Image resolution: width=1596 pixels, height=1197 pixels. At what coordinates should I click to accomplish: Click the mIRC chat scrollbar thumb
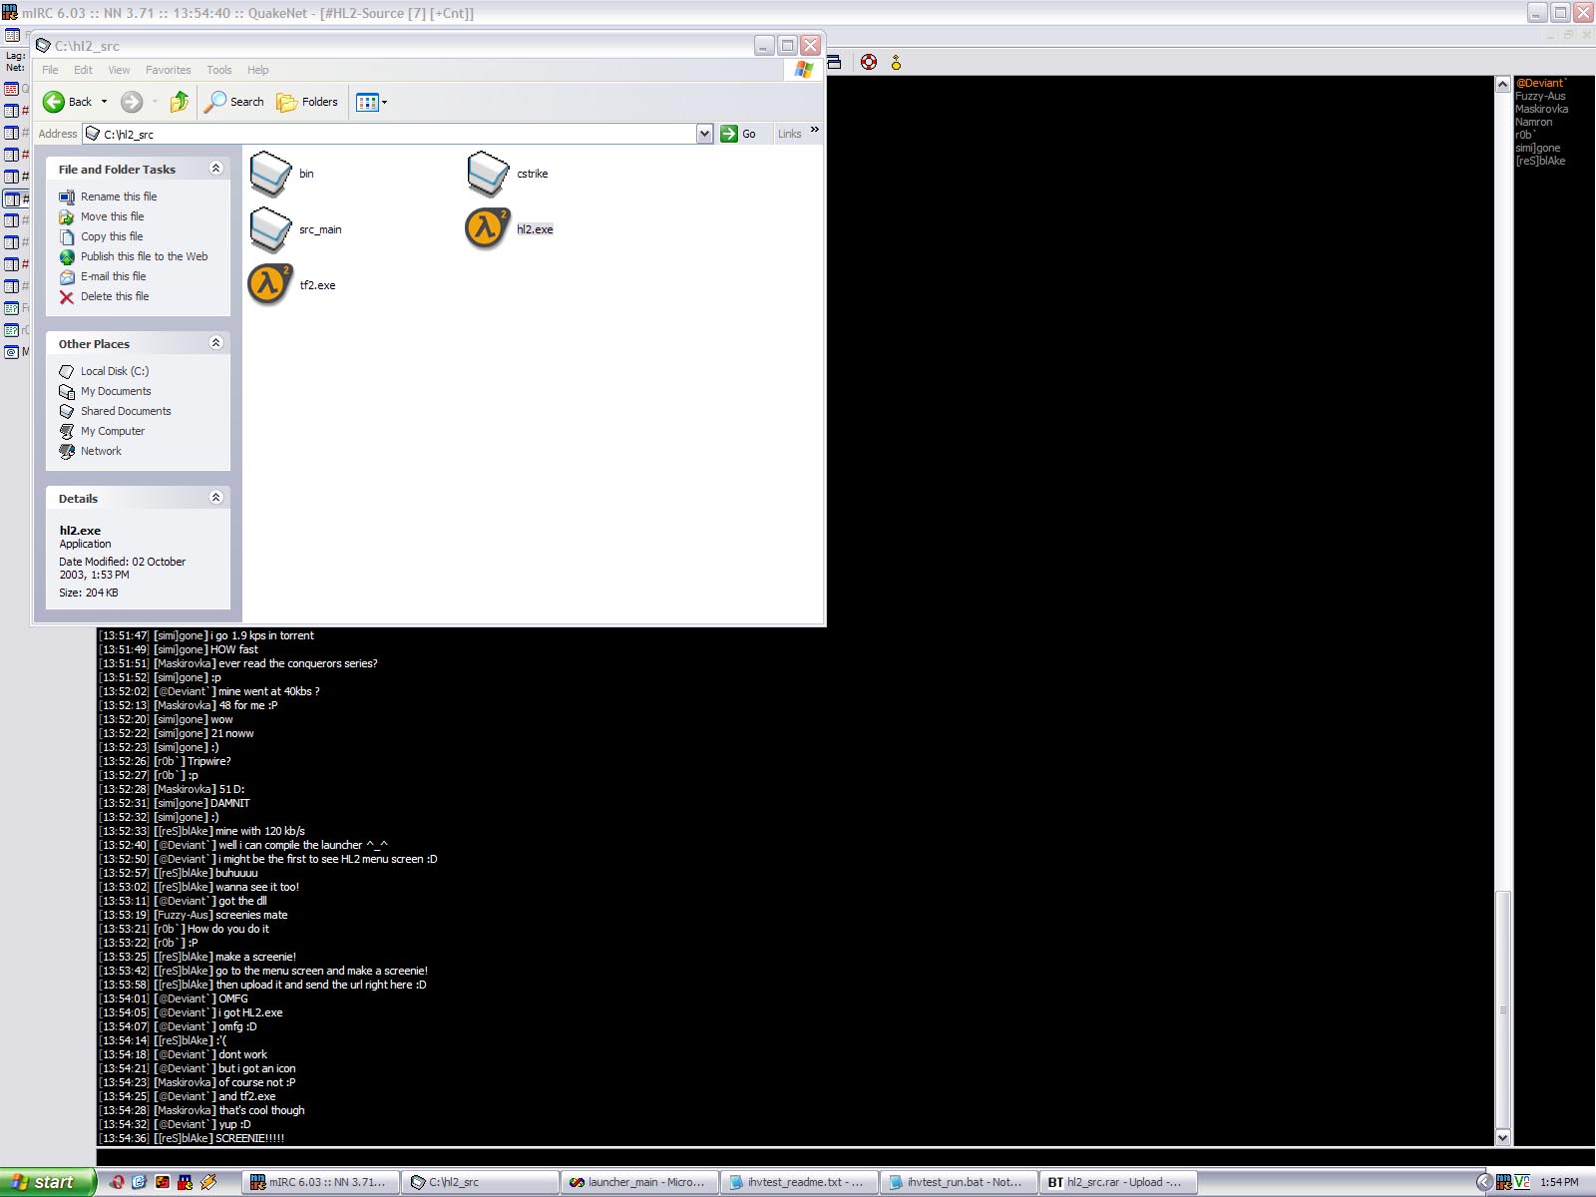pyautogui.click(x=1503, y=1008)
